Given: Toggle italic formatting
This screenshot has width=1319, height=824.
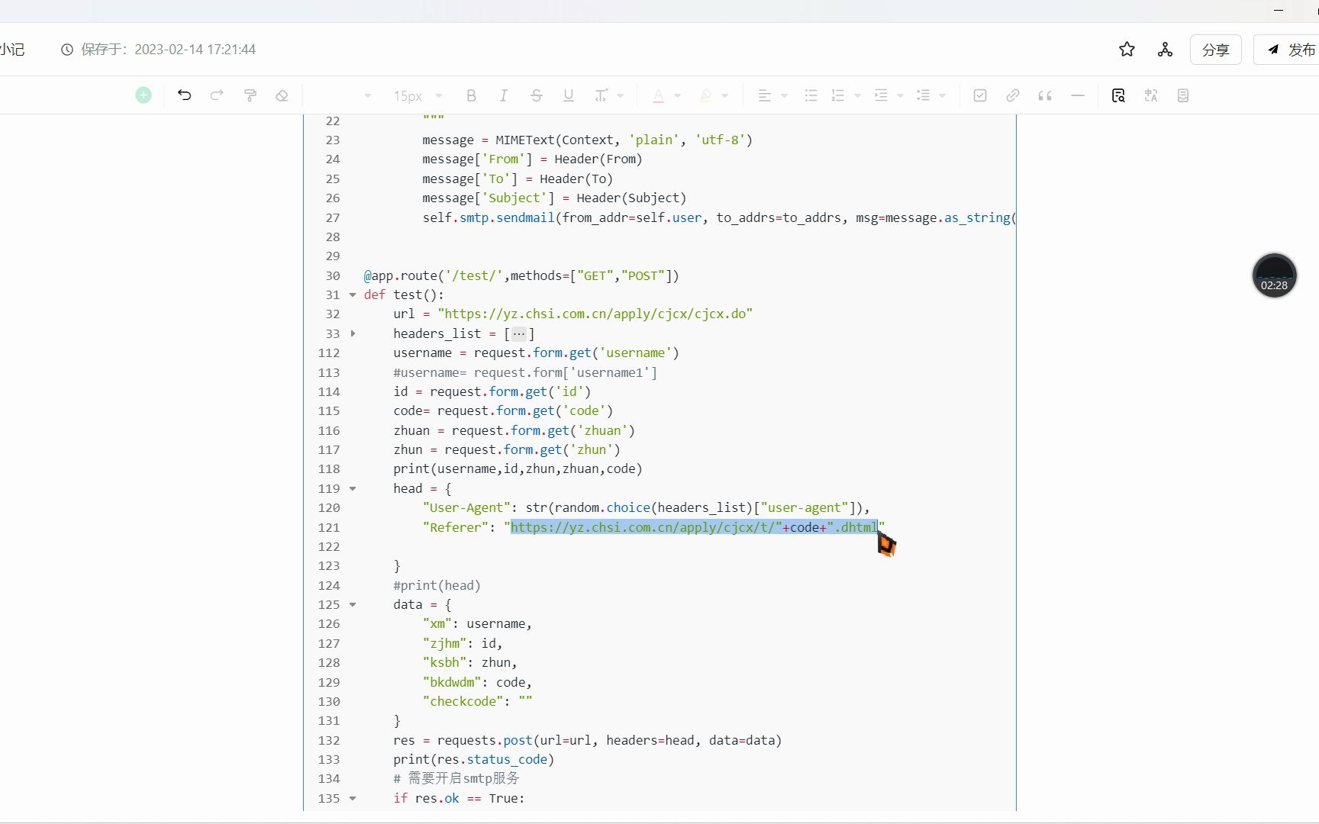Looking at the screenshot, I should click(x=503, y=95).
